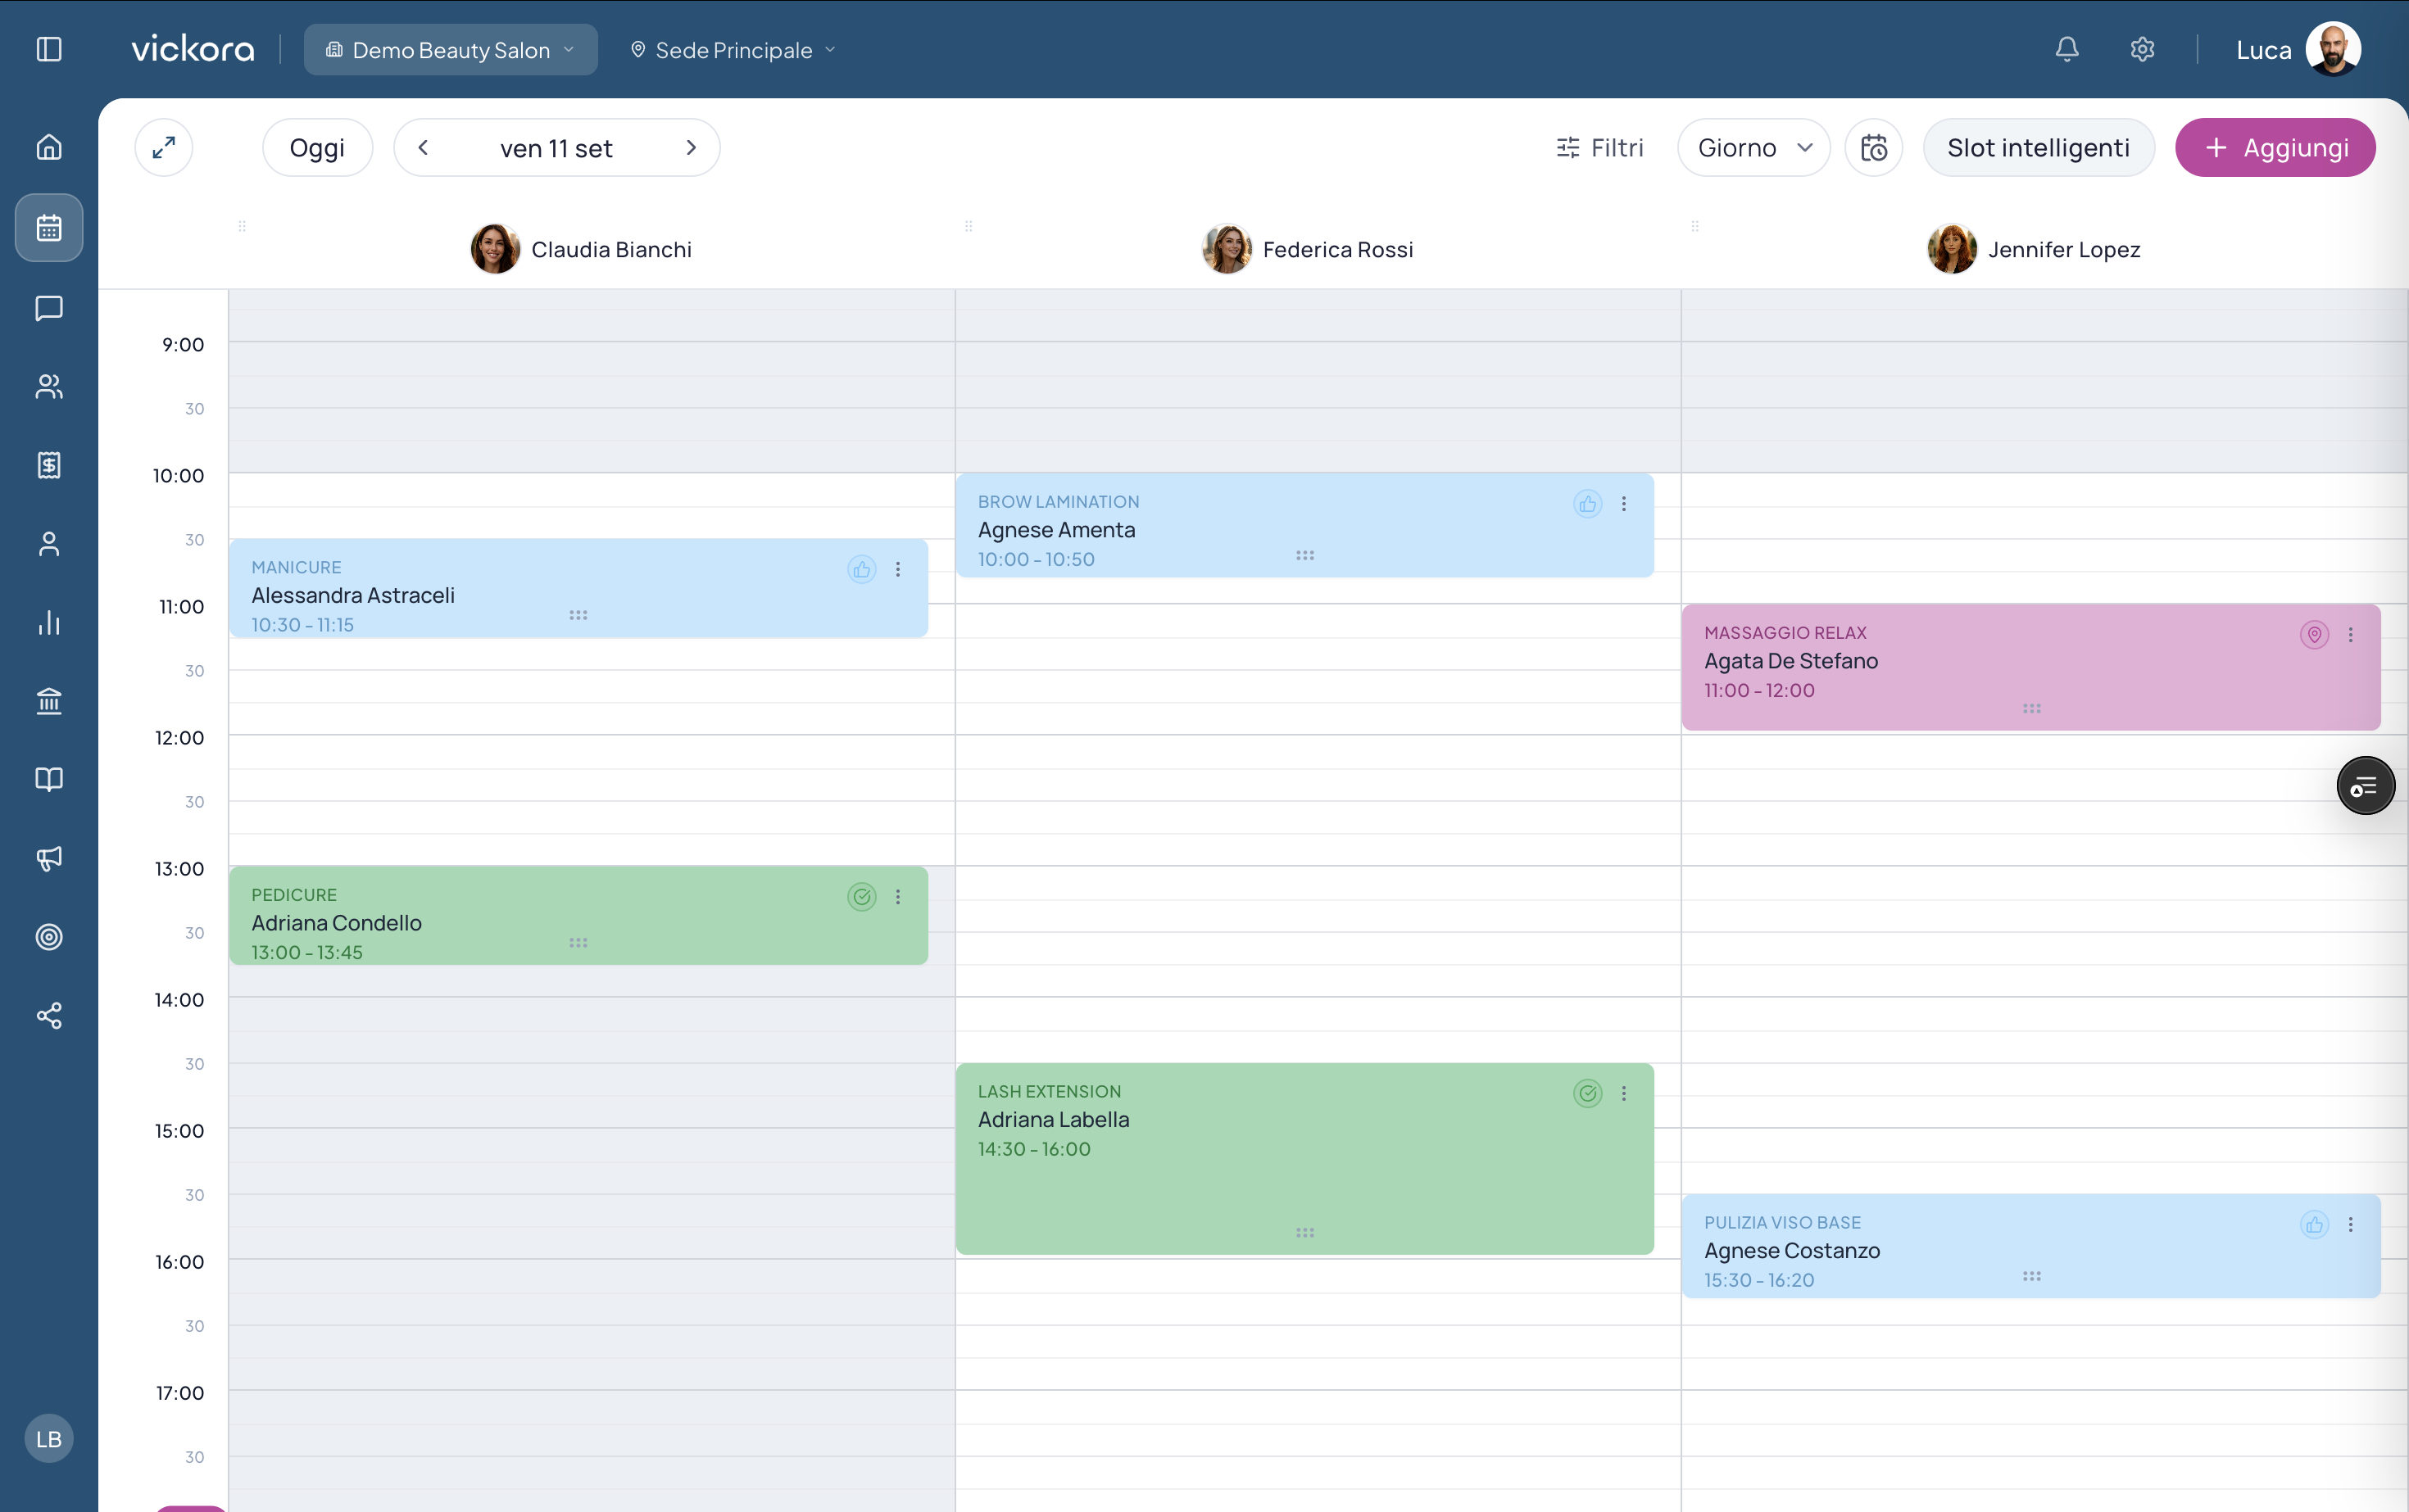
Task: Open Sede Principale location dropdown
Action: point(733,50)
